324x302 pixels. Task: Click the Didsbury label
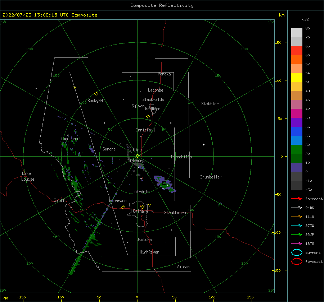coord(136,161)
